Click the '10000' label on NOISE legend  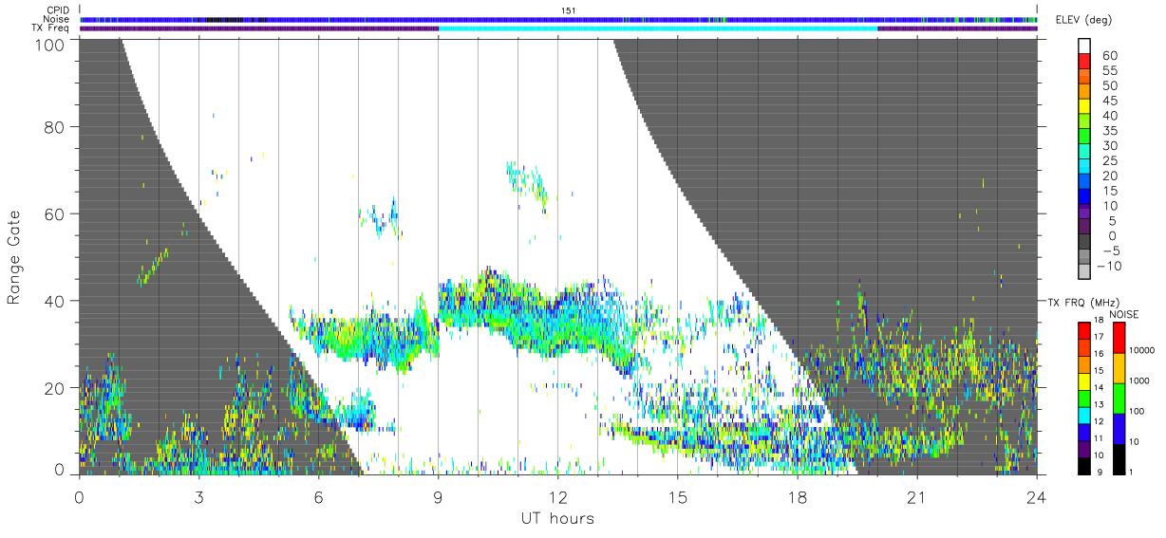[x=1141, y=349]
